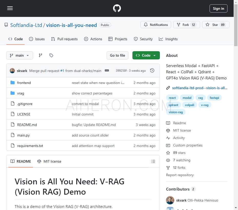238x210 pixels.
Task: Open the Pull requests tab
Action: [64, 39]
